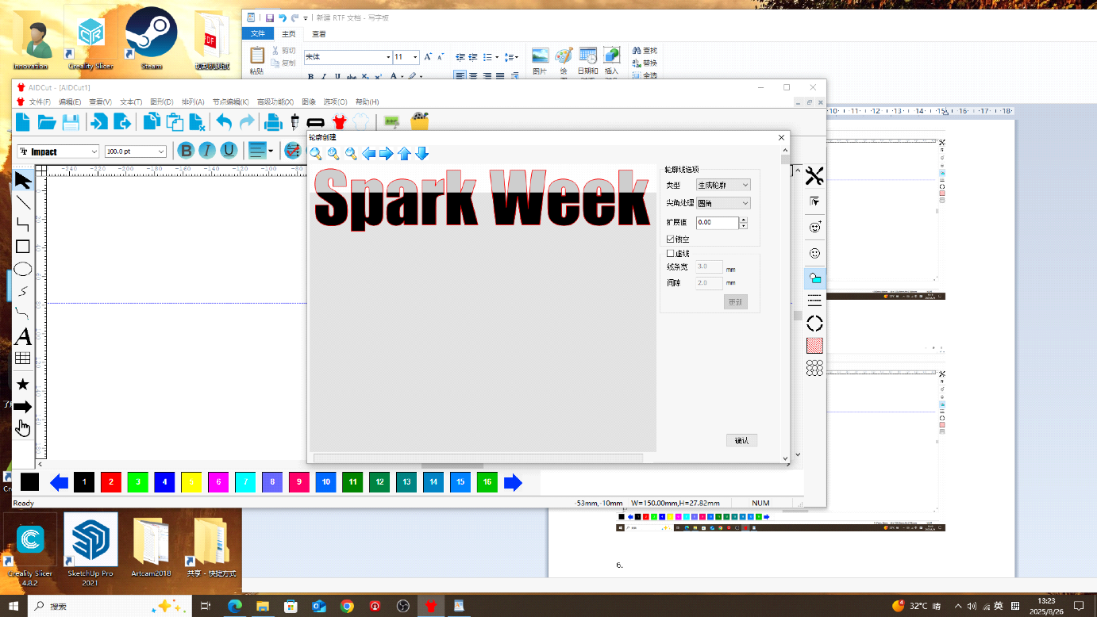Expand the text alignment dropdown arrow
The height and width of the screenshot is (617, 1097).
(x=271, y=151)
